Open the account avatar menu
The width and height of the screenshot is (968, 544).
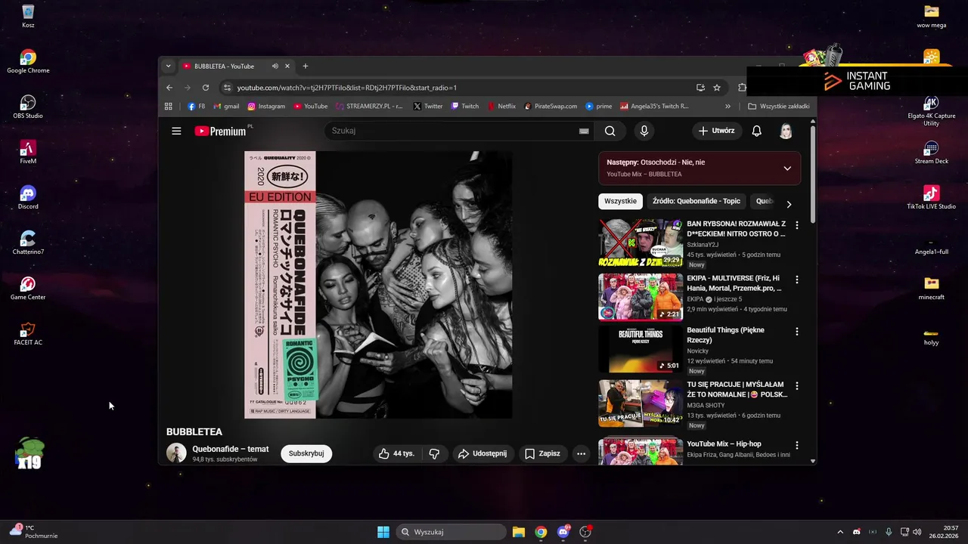click(786, 131)
